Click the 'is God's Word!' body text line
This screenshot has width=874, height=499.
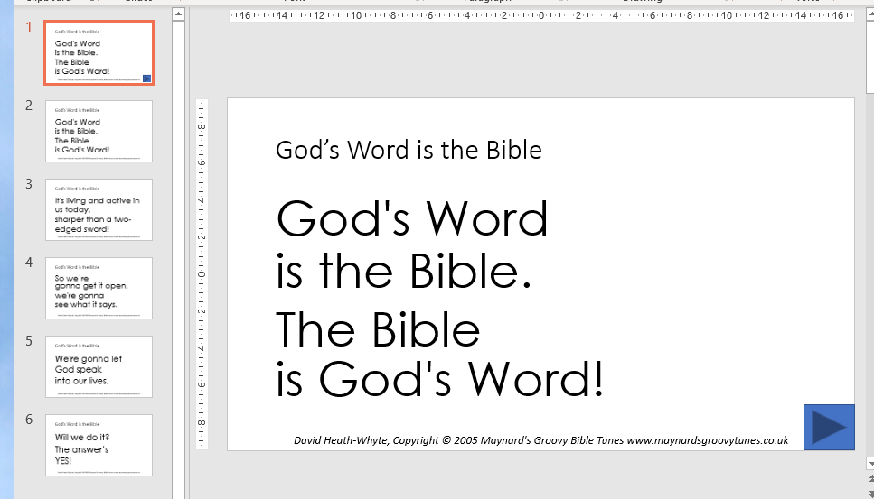(x=439, y=378)
